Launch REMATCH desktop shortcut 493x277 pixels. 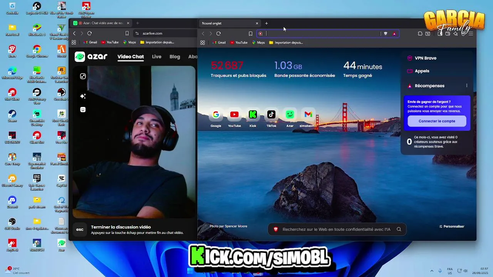pyautogui.click(x=37, y=245)
